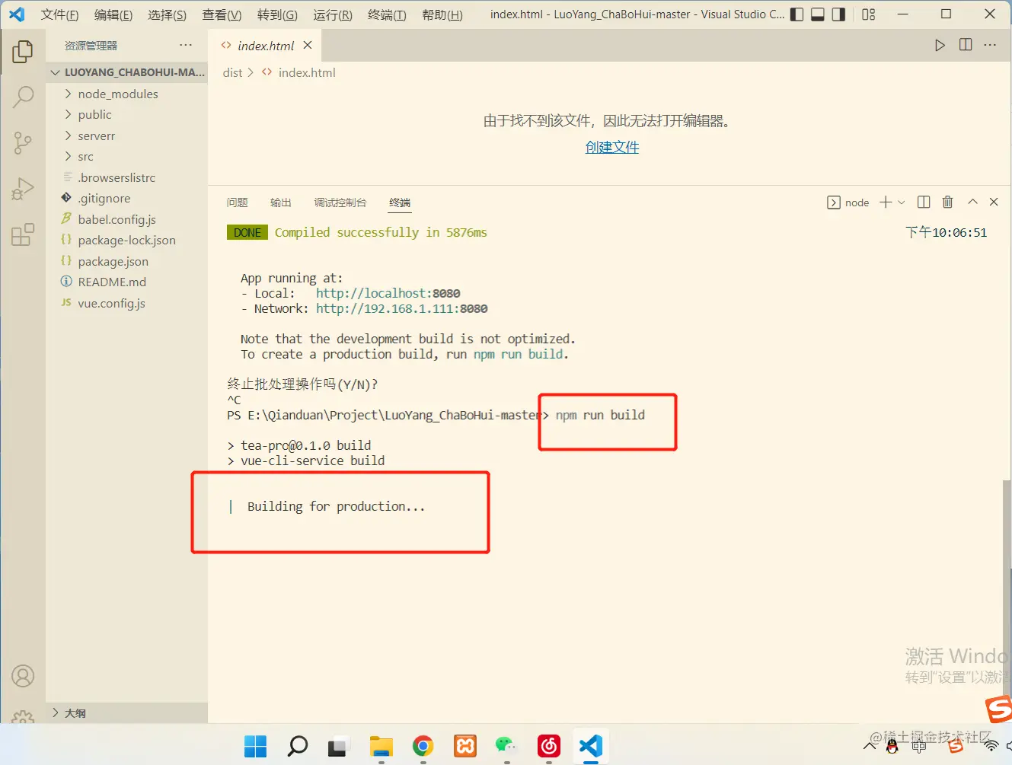The width and height of the screenshot is (1012, 765).
Task: Open the new terminal launch profile dropdown
Action: click(902, 202)
